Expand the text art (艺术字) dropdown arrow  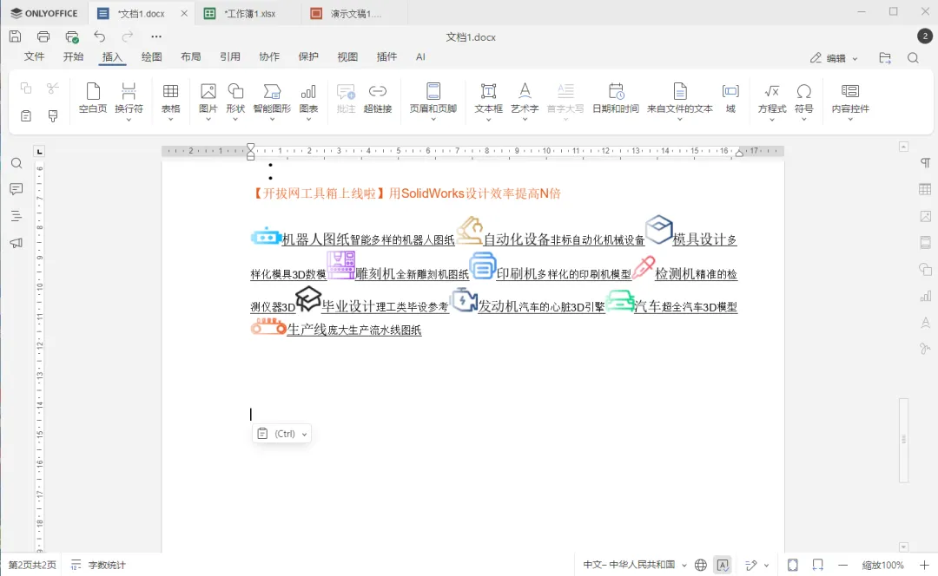pos(525,120)
